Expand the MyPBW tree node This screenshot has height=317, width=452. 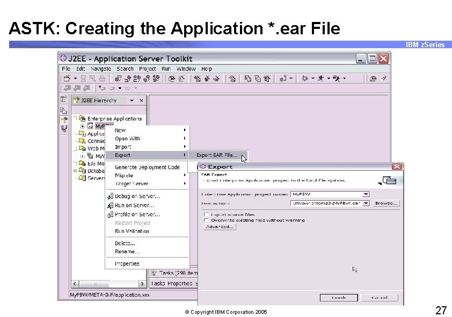pyautogui.click(x=82, y=126)
